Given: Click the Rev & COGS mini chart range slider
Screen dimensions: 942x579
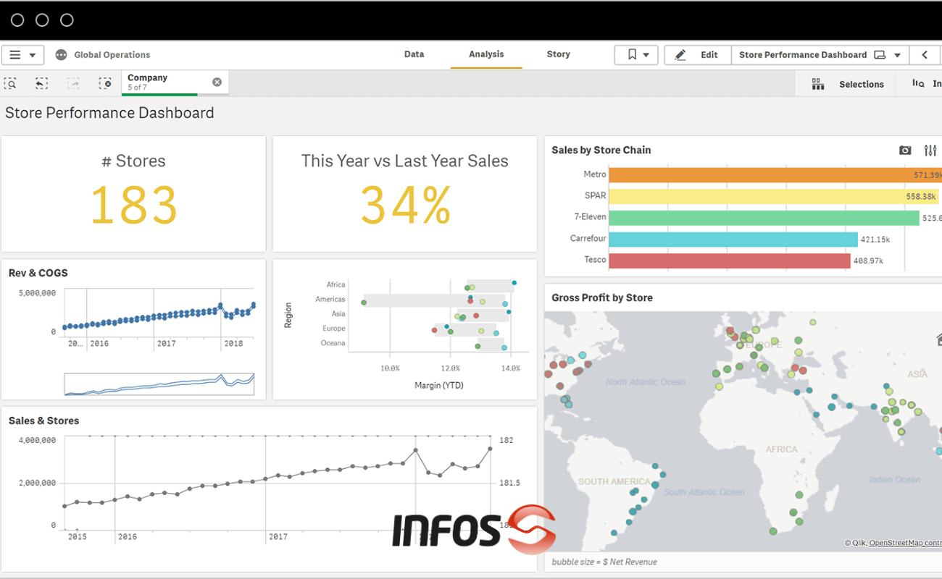Looking at the screenshot, I should [x=159, y=384].
